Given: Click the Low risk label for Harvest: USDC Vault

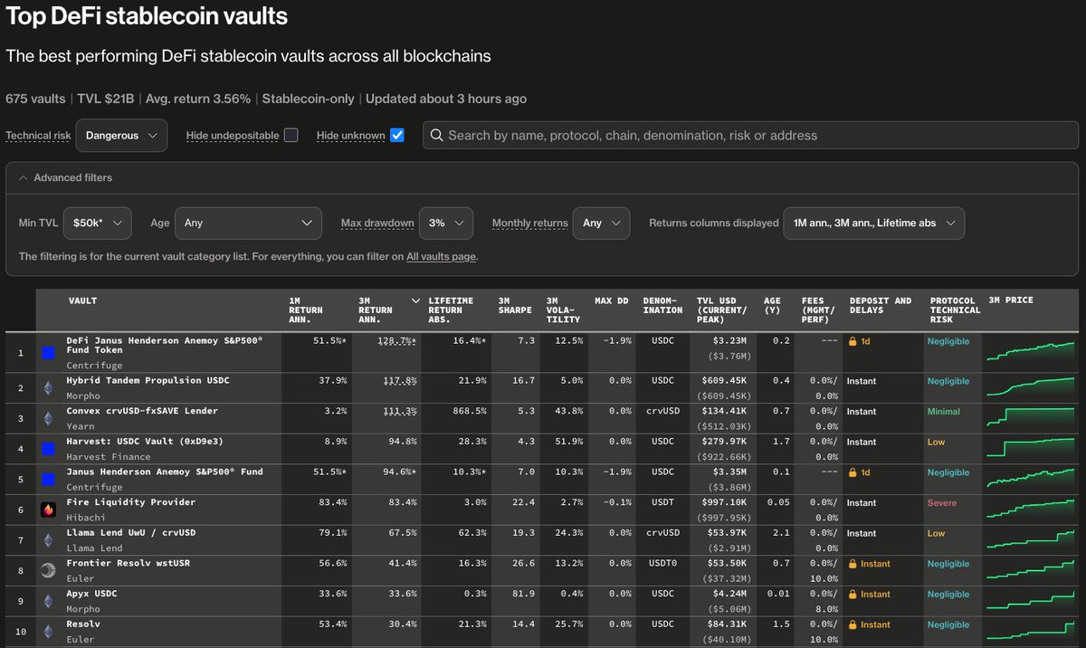Looking at the screenshot, I should (936, 443).
